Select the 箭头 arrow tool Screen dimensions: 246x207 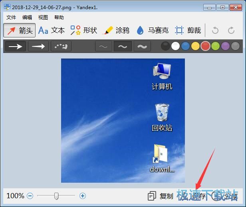click(20, 30)
